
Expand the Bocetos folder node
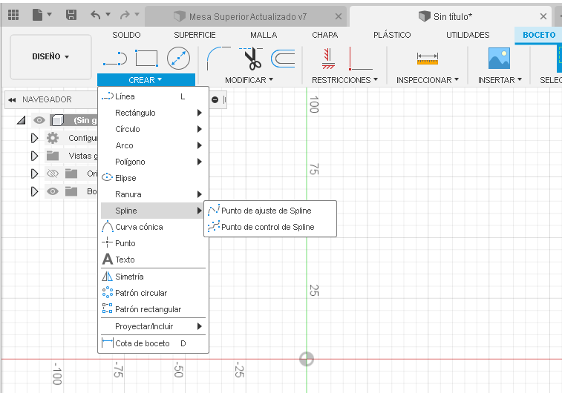(x=34, y=192)
